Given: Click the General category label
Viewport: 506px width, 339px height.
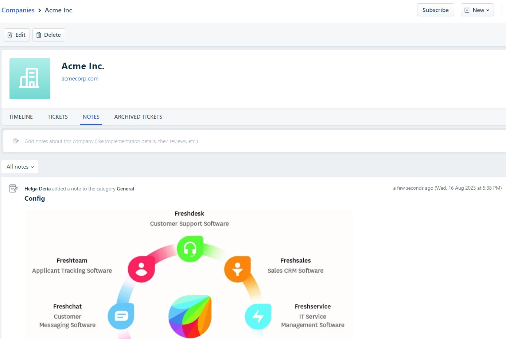Looking at the screenshot, I should [125, 189].
